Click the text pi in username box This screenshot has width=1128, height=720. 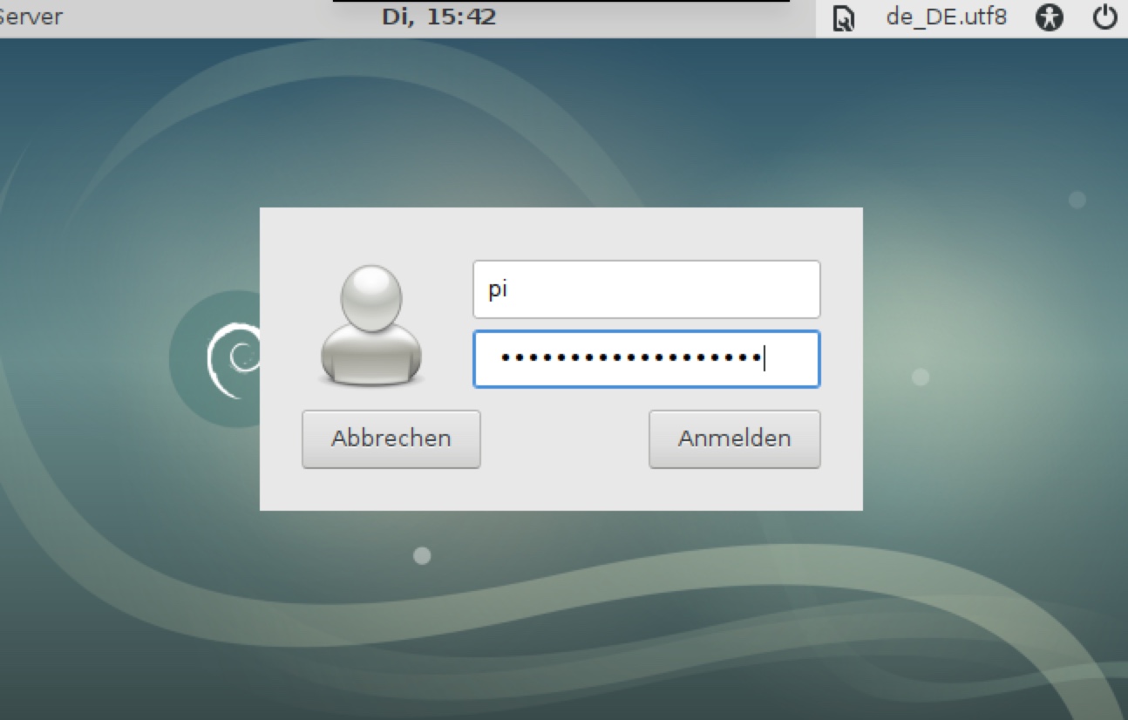tap(498, 289)
